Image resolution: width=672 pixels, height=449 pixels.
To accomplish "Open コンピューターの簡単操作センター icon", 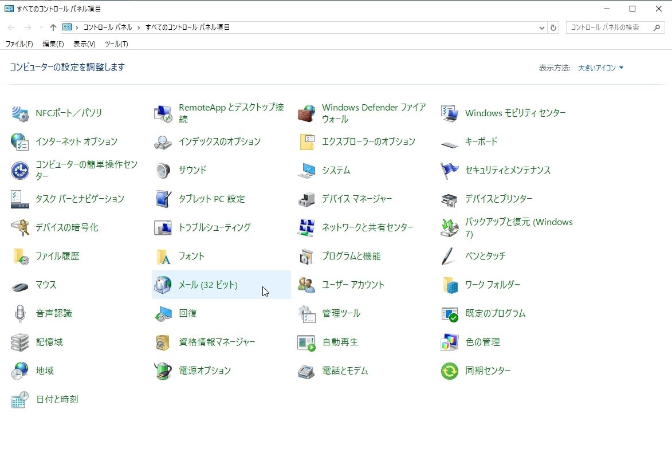I will pyautogui.click(x=19, y=171).
